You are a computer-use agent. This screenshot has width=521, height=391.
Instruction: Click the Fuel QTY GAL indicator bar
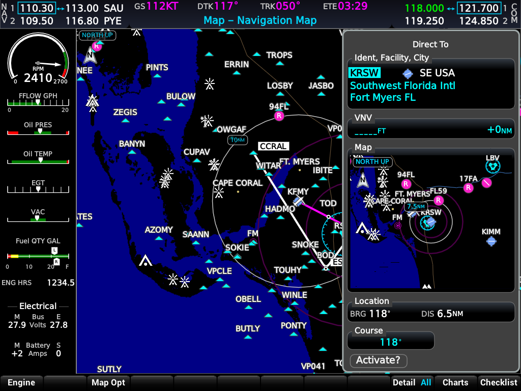click(38, 256)
